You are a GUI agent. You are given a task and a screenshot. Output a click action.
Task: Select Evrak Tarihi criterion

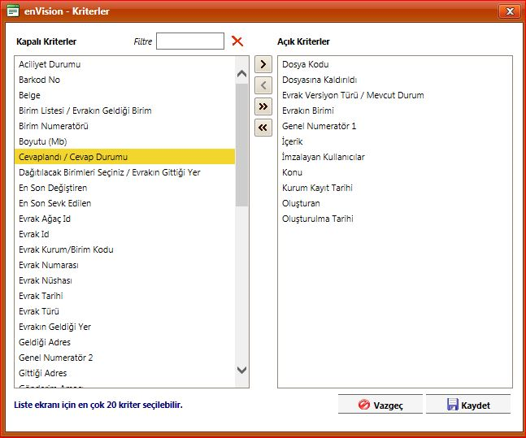coord(124,296)
